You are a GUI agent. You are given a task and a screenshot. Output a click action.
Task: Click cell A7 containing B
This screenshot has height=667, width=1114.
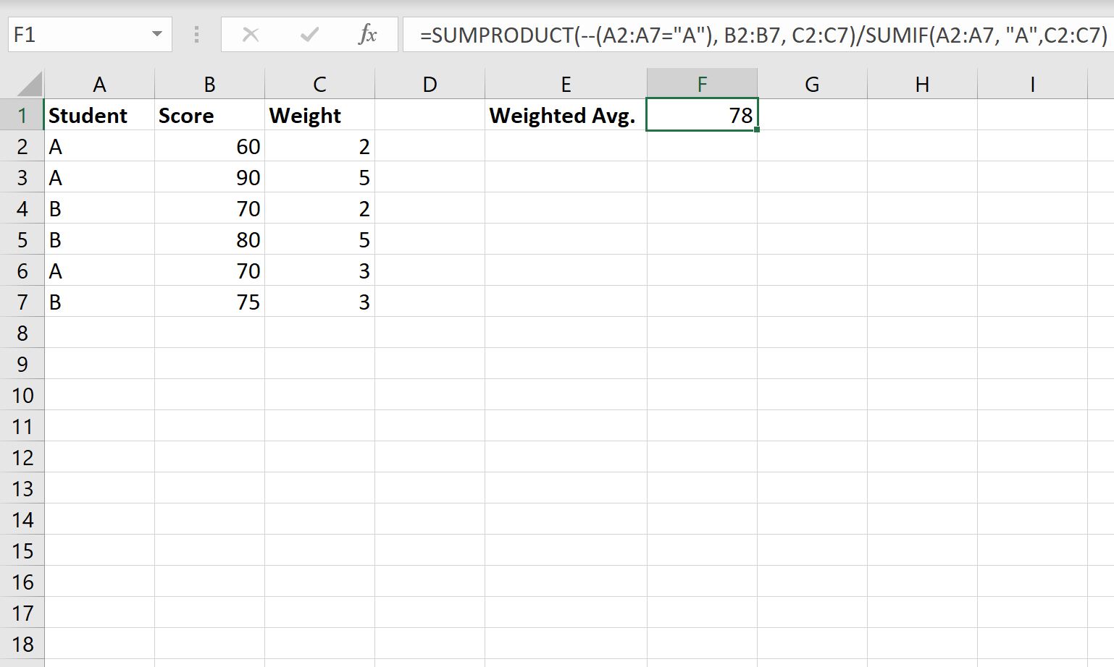tap(99, 302)
